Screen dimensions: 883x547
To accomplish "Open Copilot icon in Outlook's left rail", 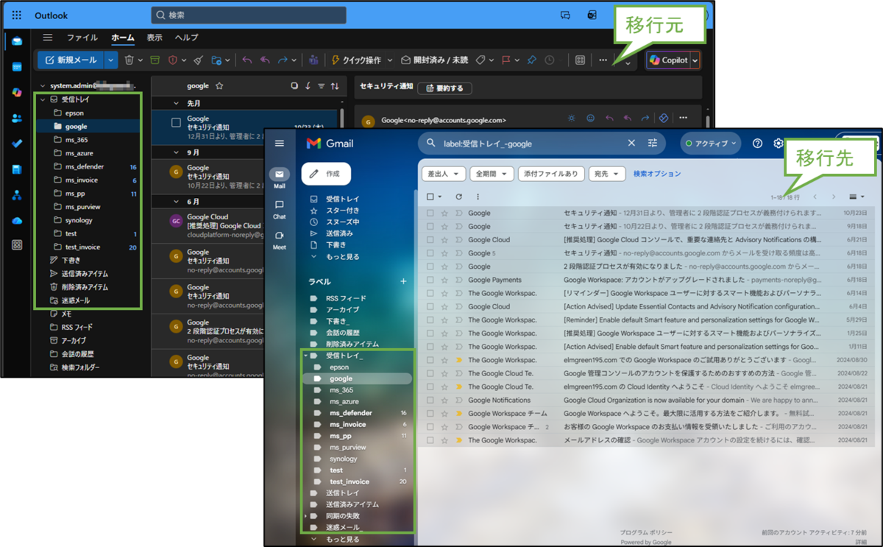I will coord(17,92).
